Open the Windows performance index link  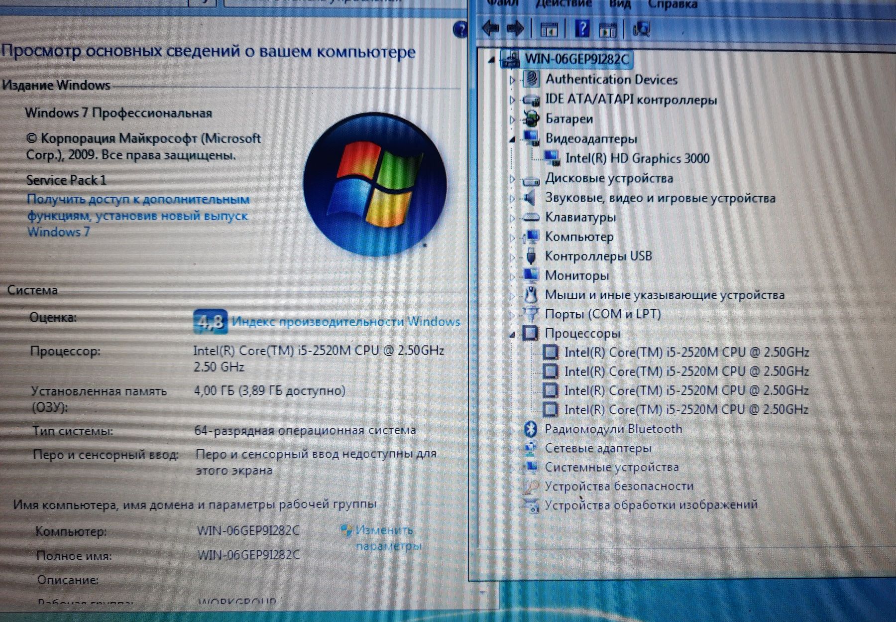pos(346,322)
